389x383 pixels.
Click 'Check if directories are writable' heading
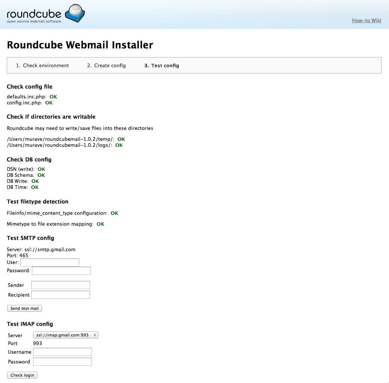point(51,117)
